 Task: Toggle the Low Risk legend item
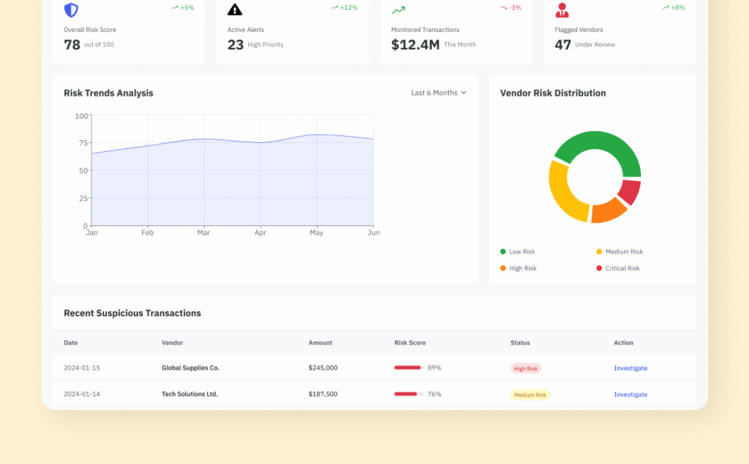tap(517, 252)
